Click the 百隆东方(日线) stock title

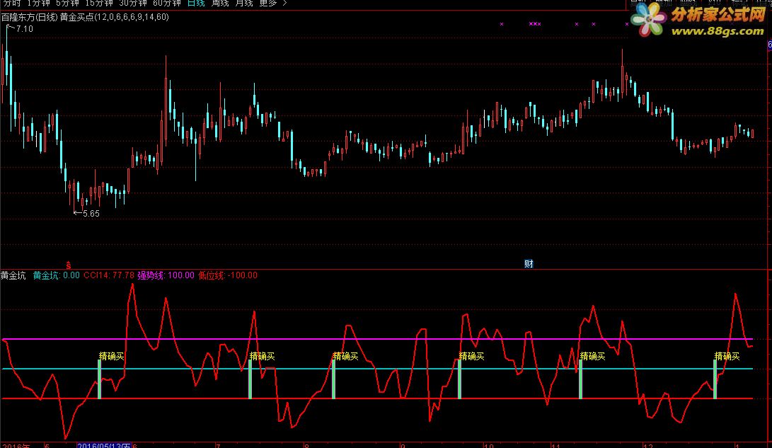click(x=30, y=17)
